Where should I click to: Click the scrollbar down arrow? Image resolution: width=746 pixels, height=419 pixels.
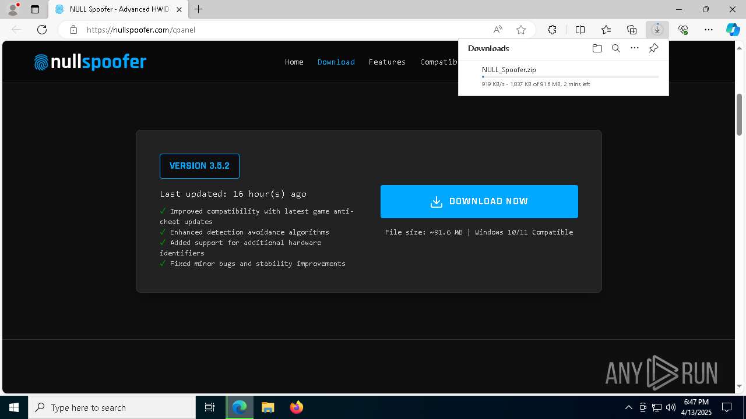(x=739, y=386)
